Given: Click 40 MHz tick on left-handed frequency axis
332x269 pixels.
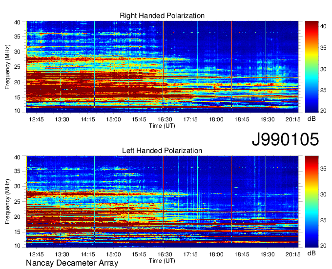Looking at the screenshot, I should pyautogui.click(x=17, y=157).
